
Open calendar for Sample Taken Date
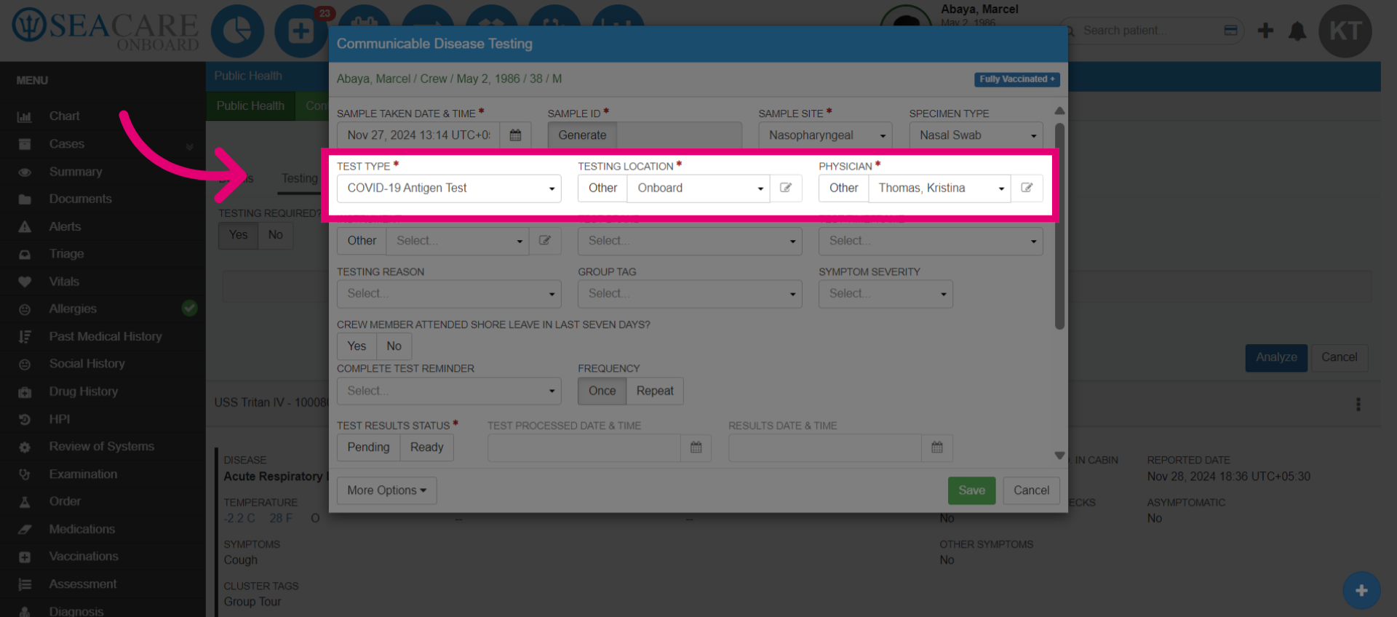pos(515,135)
